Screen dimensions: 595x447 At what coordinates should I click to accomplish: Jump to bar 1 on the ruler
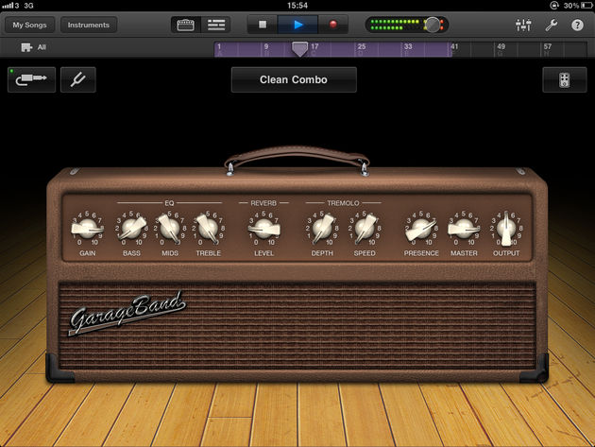[219, 46]
